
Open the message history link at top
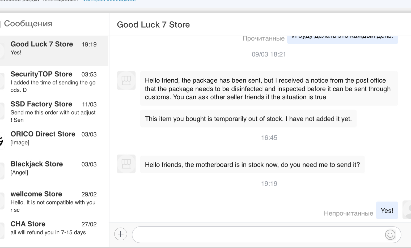pos(109,1)
